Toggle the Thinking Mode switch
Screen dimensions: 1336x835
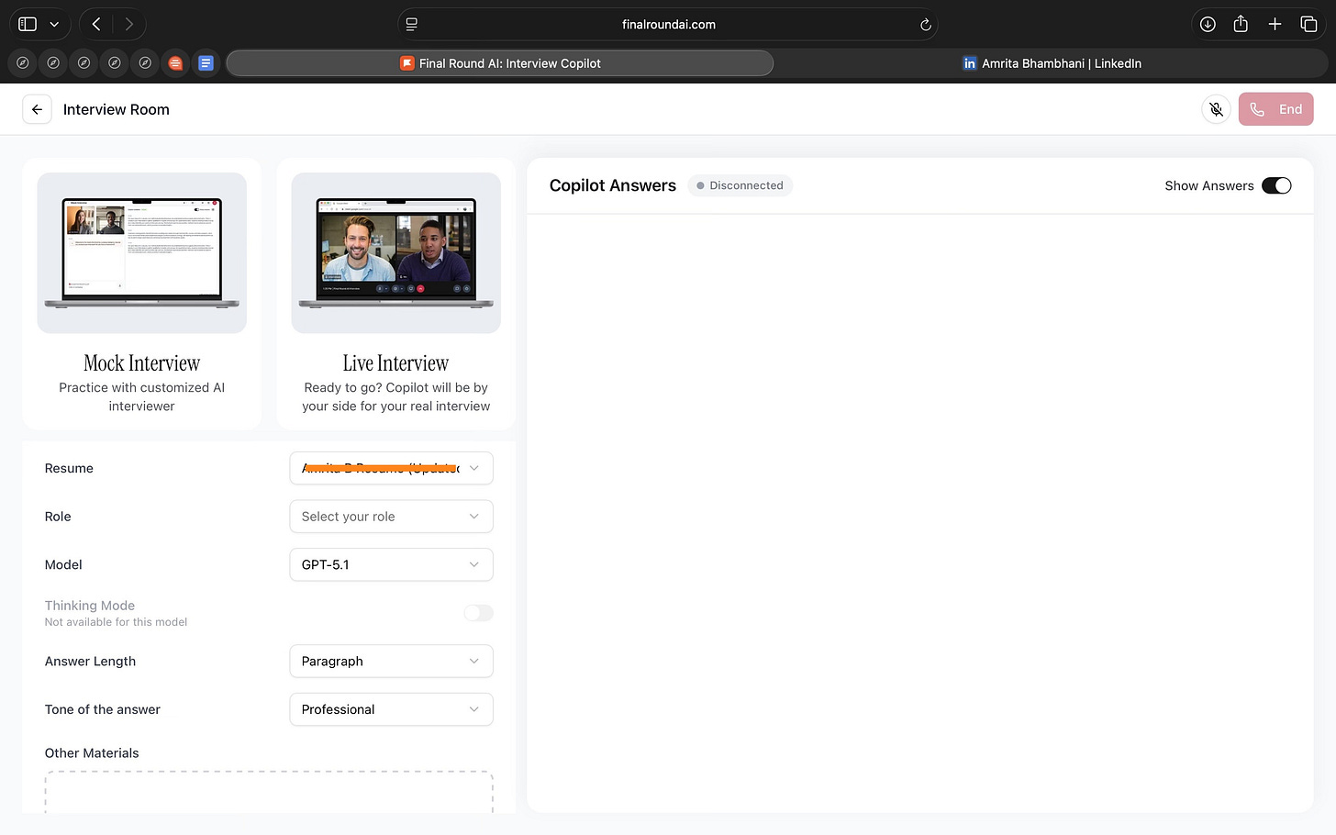tap(478, 613)
